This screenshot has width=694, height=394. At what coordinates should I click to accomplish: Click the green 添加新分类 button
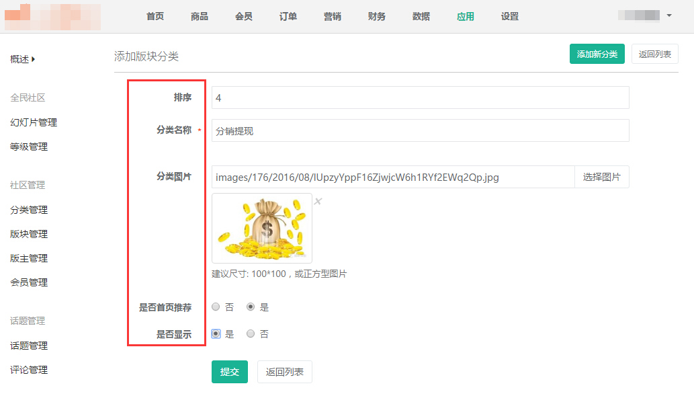[x=597, y=54]
